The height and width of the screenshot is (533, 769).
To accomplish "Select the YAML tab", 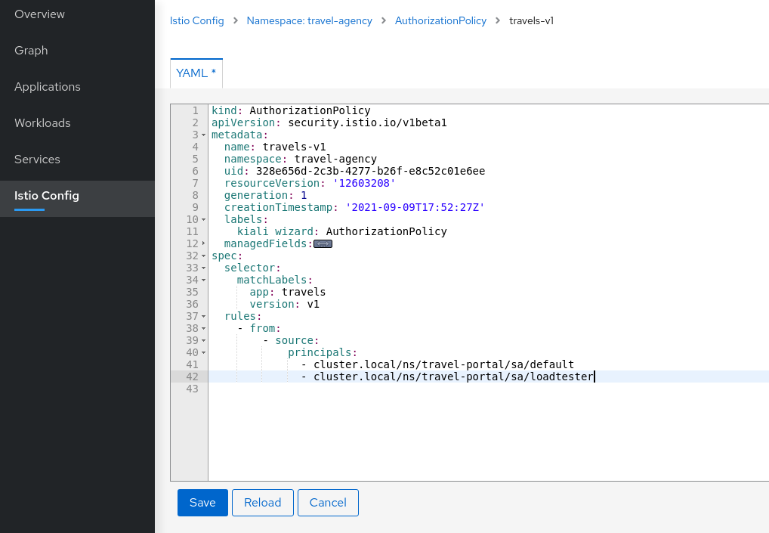I will tap(196, 73).
